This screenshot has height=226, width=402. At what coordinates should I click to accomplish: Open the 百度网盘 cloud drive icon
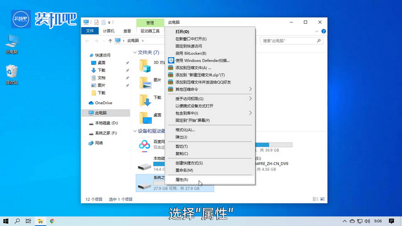(x=144, y=145)
